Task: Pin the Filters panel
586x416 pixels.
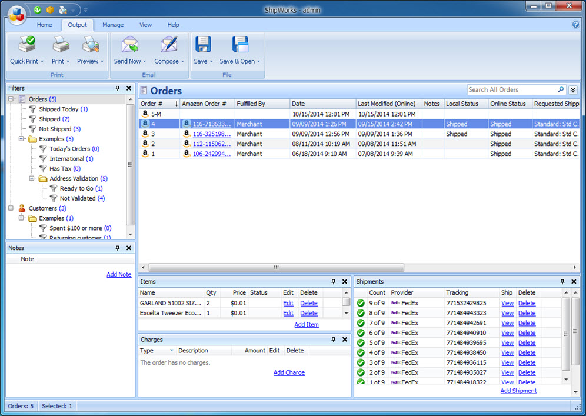Action: coord(118,88)
